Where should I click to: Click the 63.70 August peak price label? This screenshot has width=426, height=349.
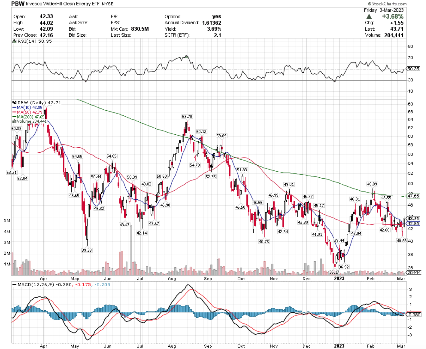187,117
